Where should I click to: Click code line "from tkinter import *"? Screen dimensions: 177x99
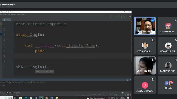pos(41,24)
